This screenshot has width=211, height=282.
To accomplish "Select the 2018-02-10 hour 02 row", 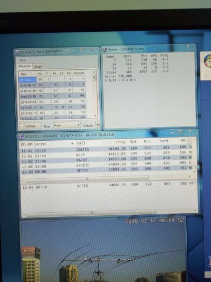I will point(53,90).
